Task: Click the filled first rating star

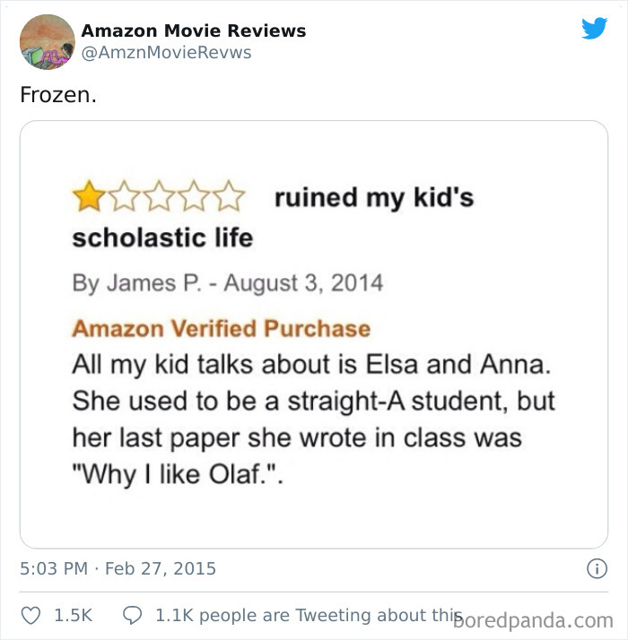Action: point(88,195)
